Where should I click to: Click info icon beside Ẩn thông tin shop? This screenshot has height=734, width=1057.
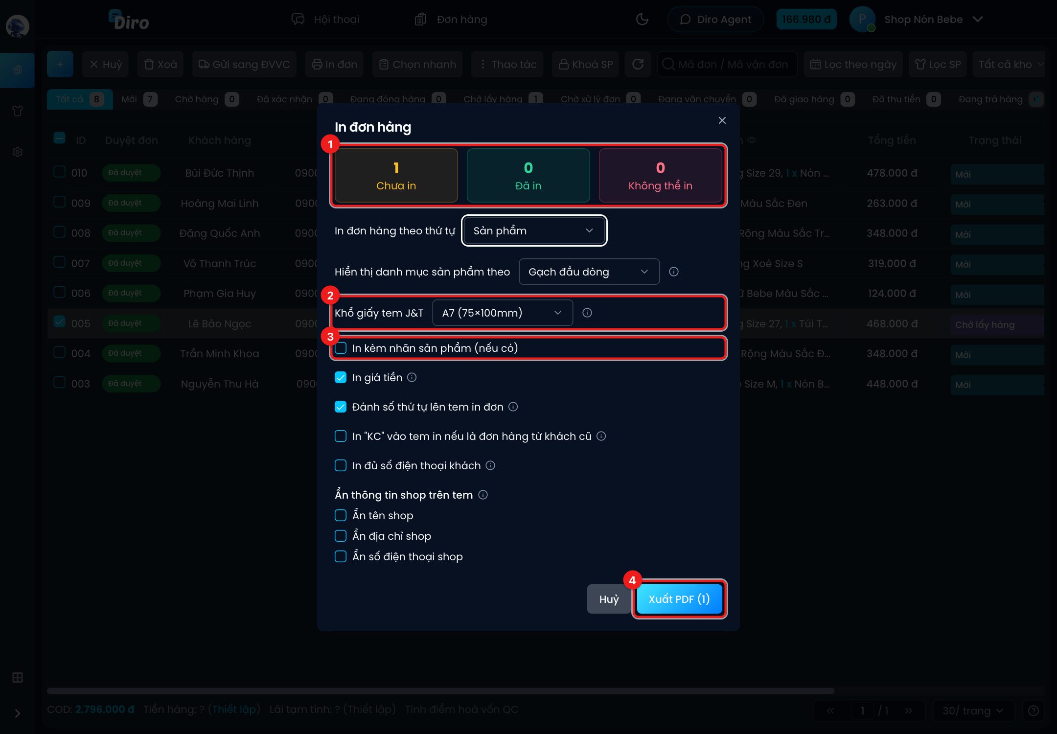(x=483, y=495)
